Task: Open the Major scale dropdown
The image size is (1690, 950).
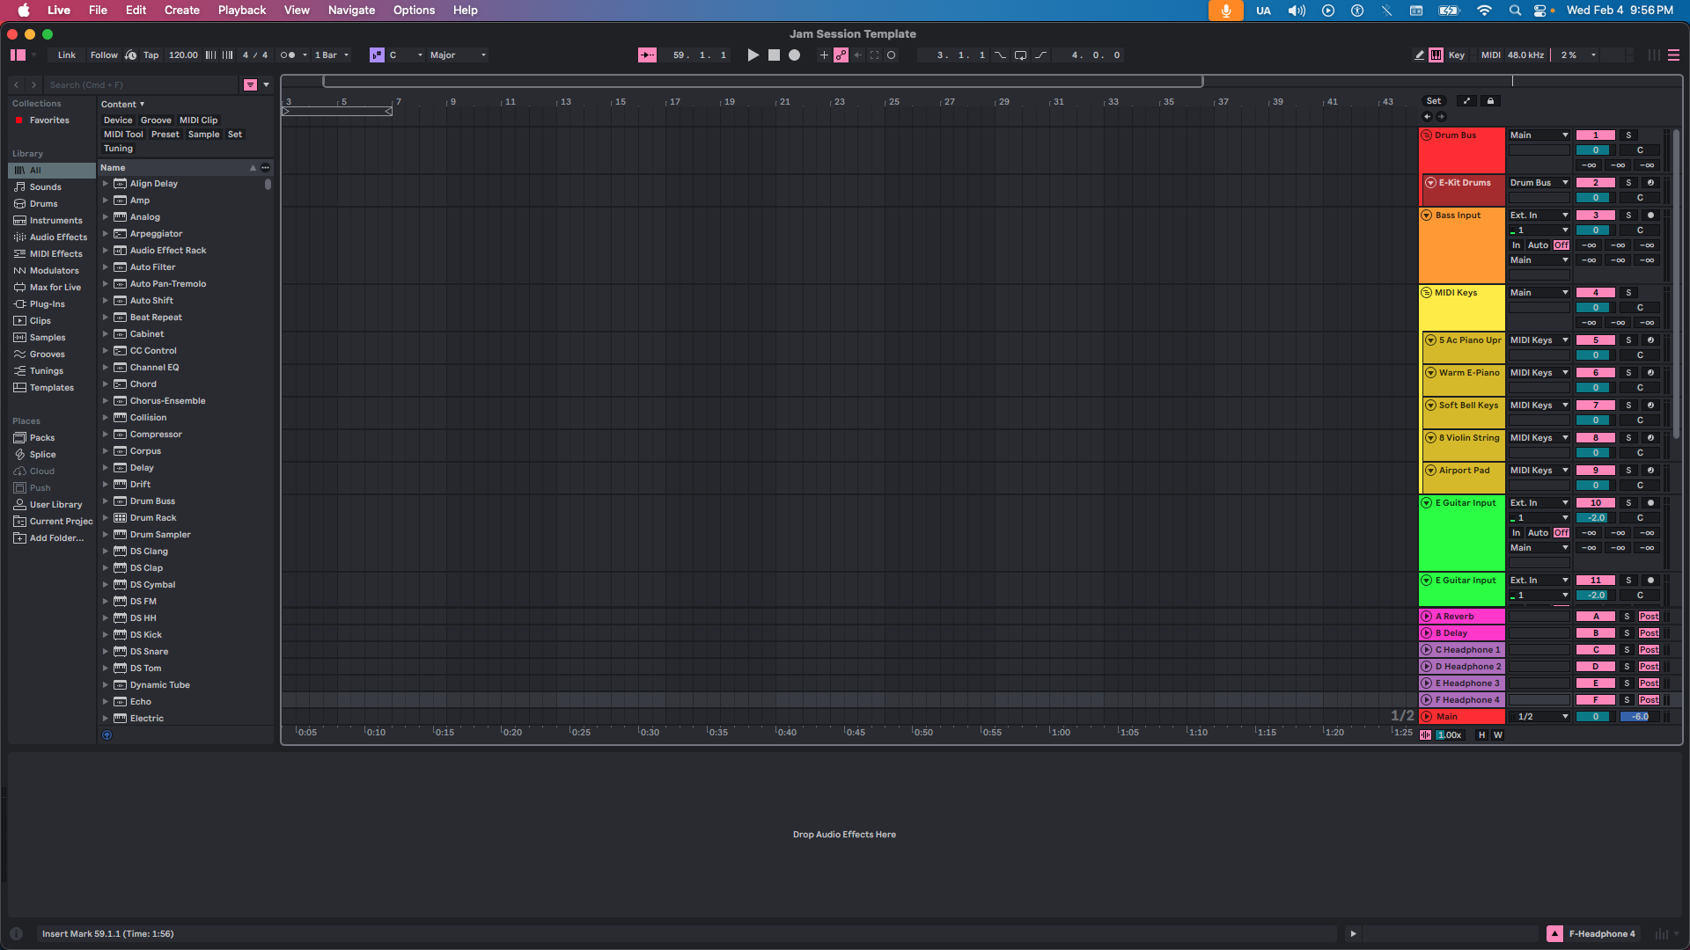Action: pos(456,55)
